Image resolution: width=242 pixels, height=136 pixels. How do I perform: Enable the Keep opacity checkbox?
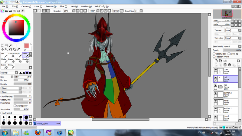(15, 106)
